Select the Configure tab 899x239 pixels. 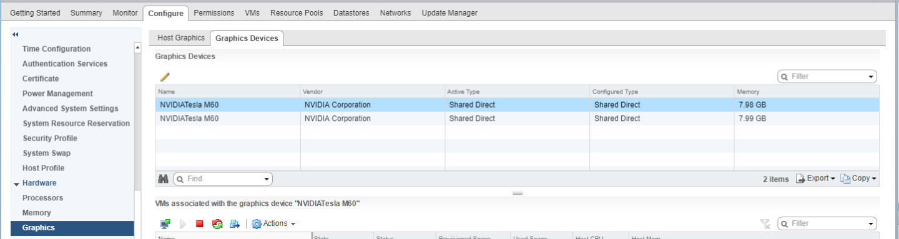click(165, 13)
